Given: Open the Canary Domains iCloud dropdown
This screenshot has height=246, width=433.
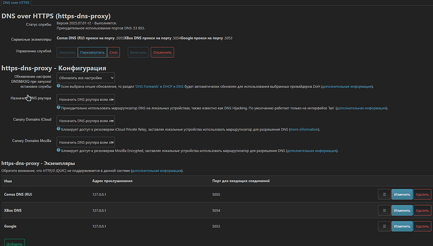Looking at the screenshot, I should [85, 120].
